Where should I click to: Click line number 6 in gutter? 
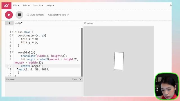point(11,49)
